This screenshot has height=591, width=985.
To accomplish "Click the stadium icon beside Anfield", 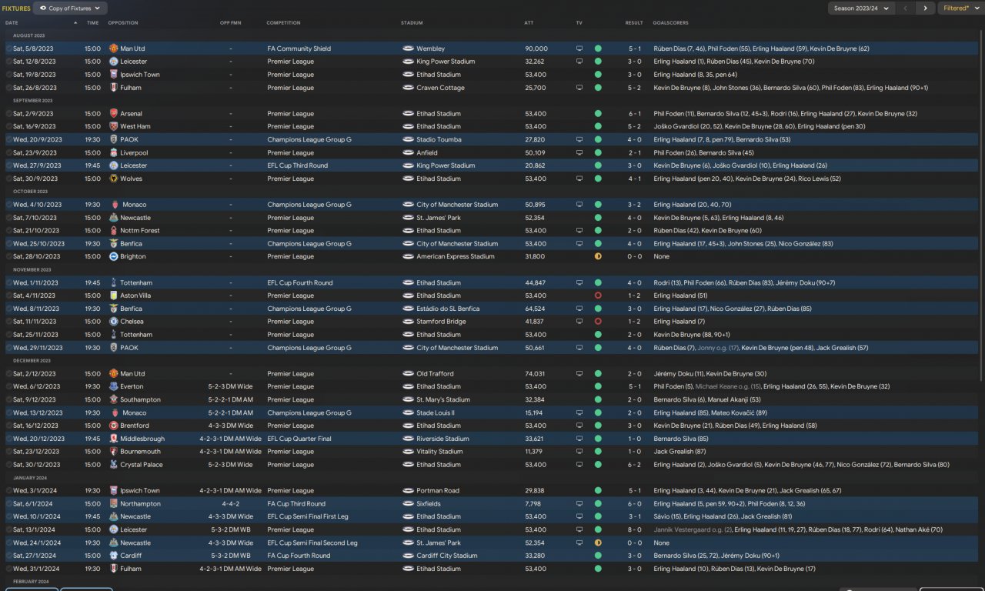I will 408,153.
